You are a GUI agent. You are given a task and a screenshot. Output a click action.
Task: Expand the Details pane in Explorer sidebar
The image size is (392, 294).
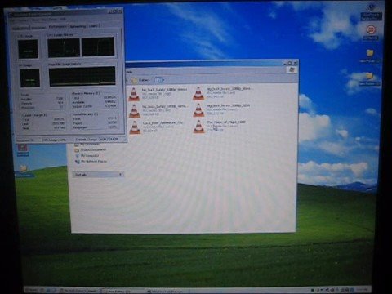[98, 175]
